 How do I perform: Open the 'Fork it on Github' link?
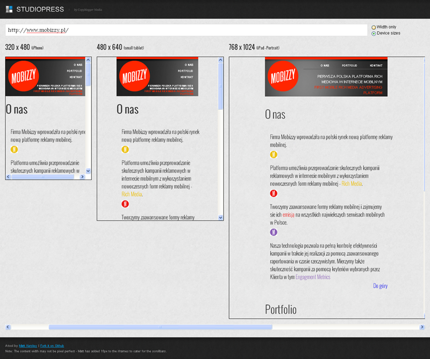(x=54, y=346)
